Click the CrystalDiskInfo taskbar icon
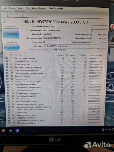 pyautogui.click(x=17, y=131)
